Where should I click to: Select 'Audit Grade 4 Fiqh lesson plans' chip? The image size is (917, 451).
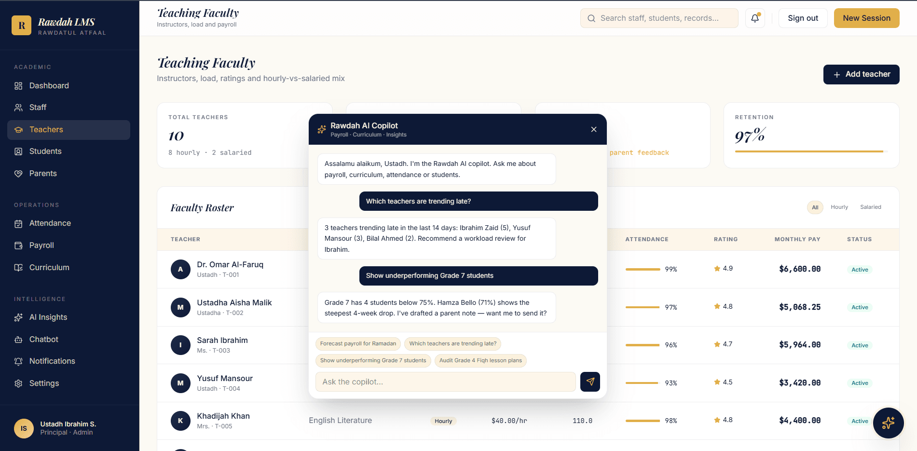480,361
